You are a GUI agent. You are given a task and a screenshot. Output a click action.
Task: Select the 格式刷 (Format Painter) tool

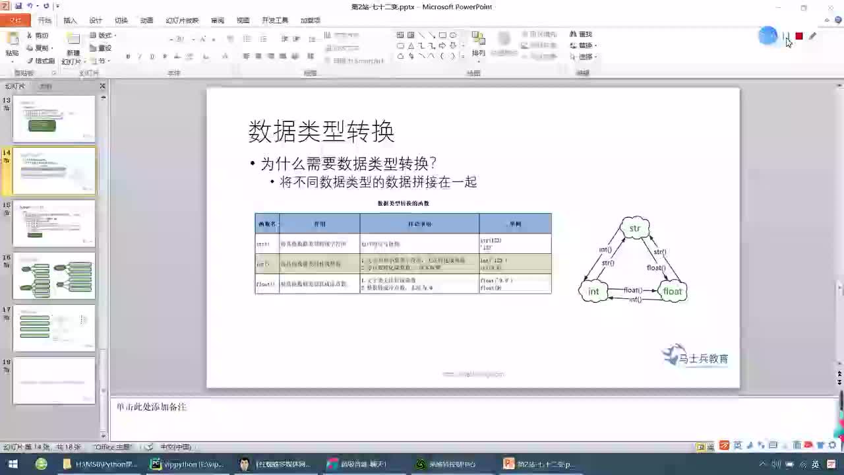[40, 61]
